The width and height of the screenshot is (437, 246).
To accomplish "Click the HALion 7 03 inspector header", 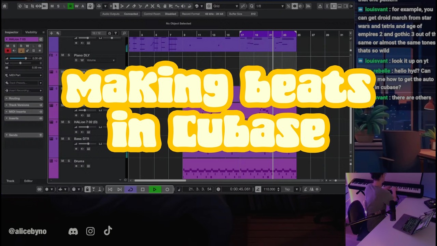I will point(22,40).
